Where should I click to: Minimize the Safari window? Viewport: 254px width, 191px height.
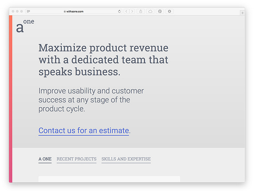17,12
